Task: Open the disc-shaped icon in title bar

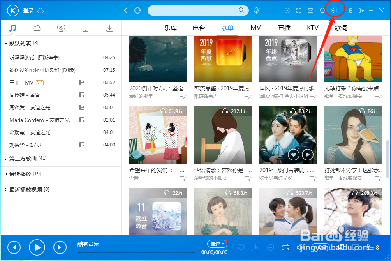Action: [x=287, y=11]
